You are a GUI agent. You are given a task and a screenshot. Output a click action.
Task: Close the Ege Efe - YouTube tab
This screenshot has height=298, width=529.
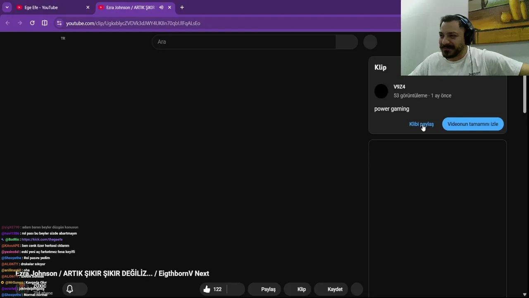click(x=88, y=7)
